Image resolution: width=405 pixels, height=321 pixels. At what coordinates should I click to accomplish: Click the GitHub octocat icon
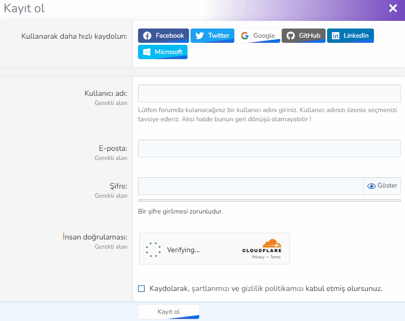tap(290, 36)
